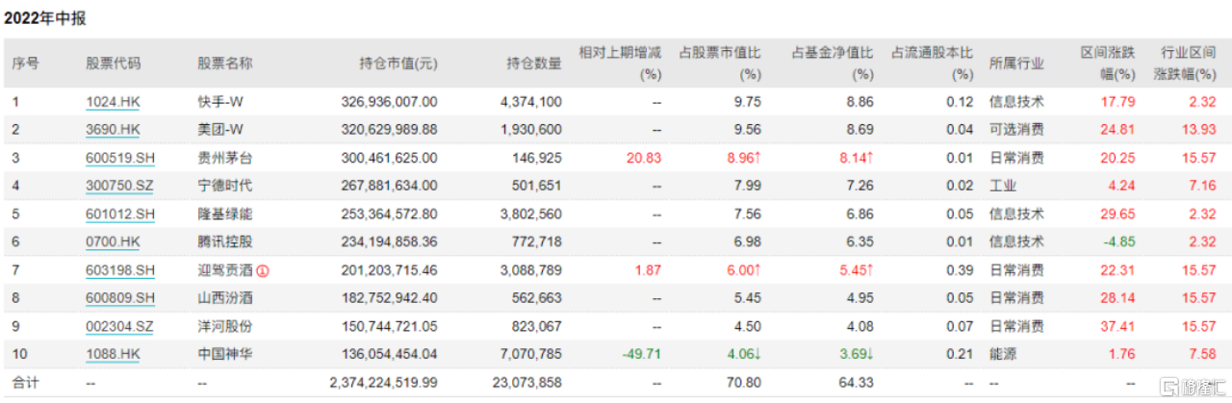Click the 占基金净值比(%) column header

[832, 63]
